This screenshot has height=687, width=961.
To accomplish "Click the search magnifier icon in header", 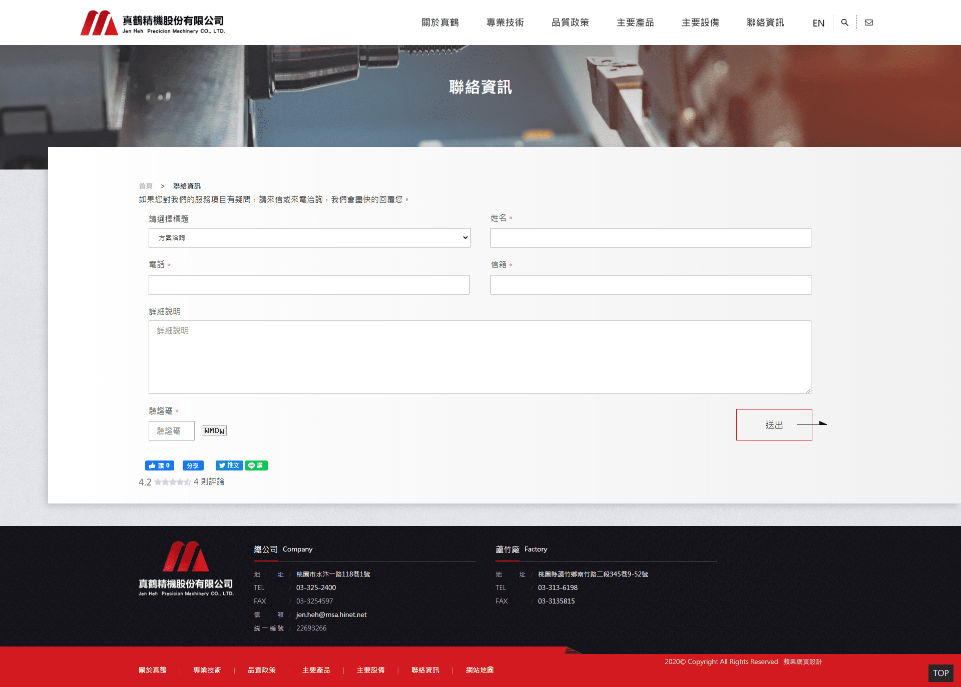I will (844, 22).
